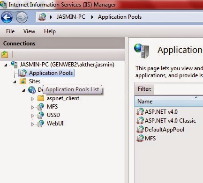
Task: Select the ASP.NET v4.0 pool row
Action: click(x=161, y=112)
